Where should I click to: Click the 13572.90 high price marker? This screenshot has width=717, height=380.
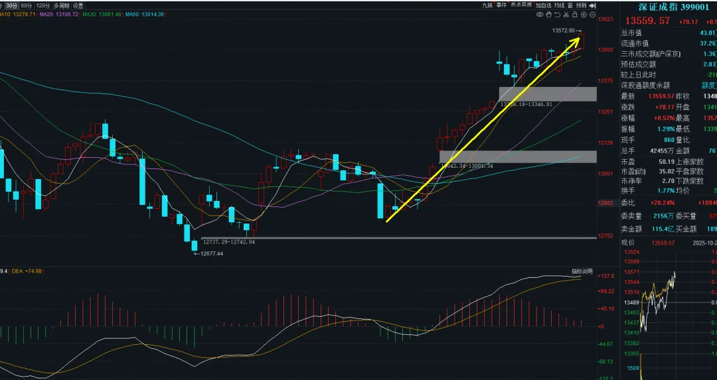(x=564, y=31)
